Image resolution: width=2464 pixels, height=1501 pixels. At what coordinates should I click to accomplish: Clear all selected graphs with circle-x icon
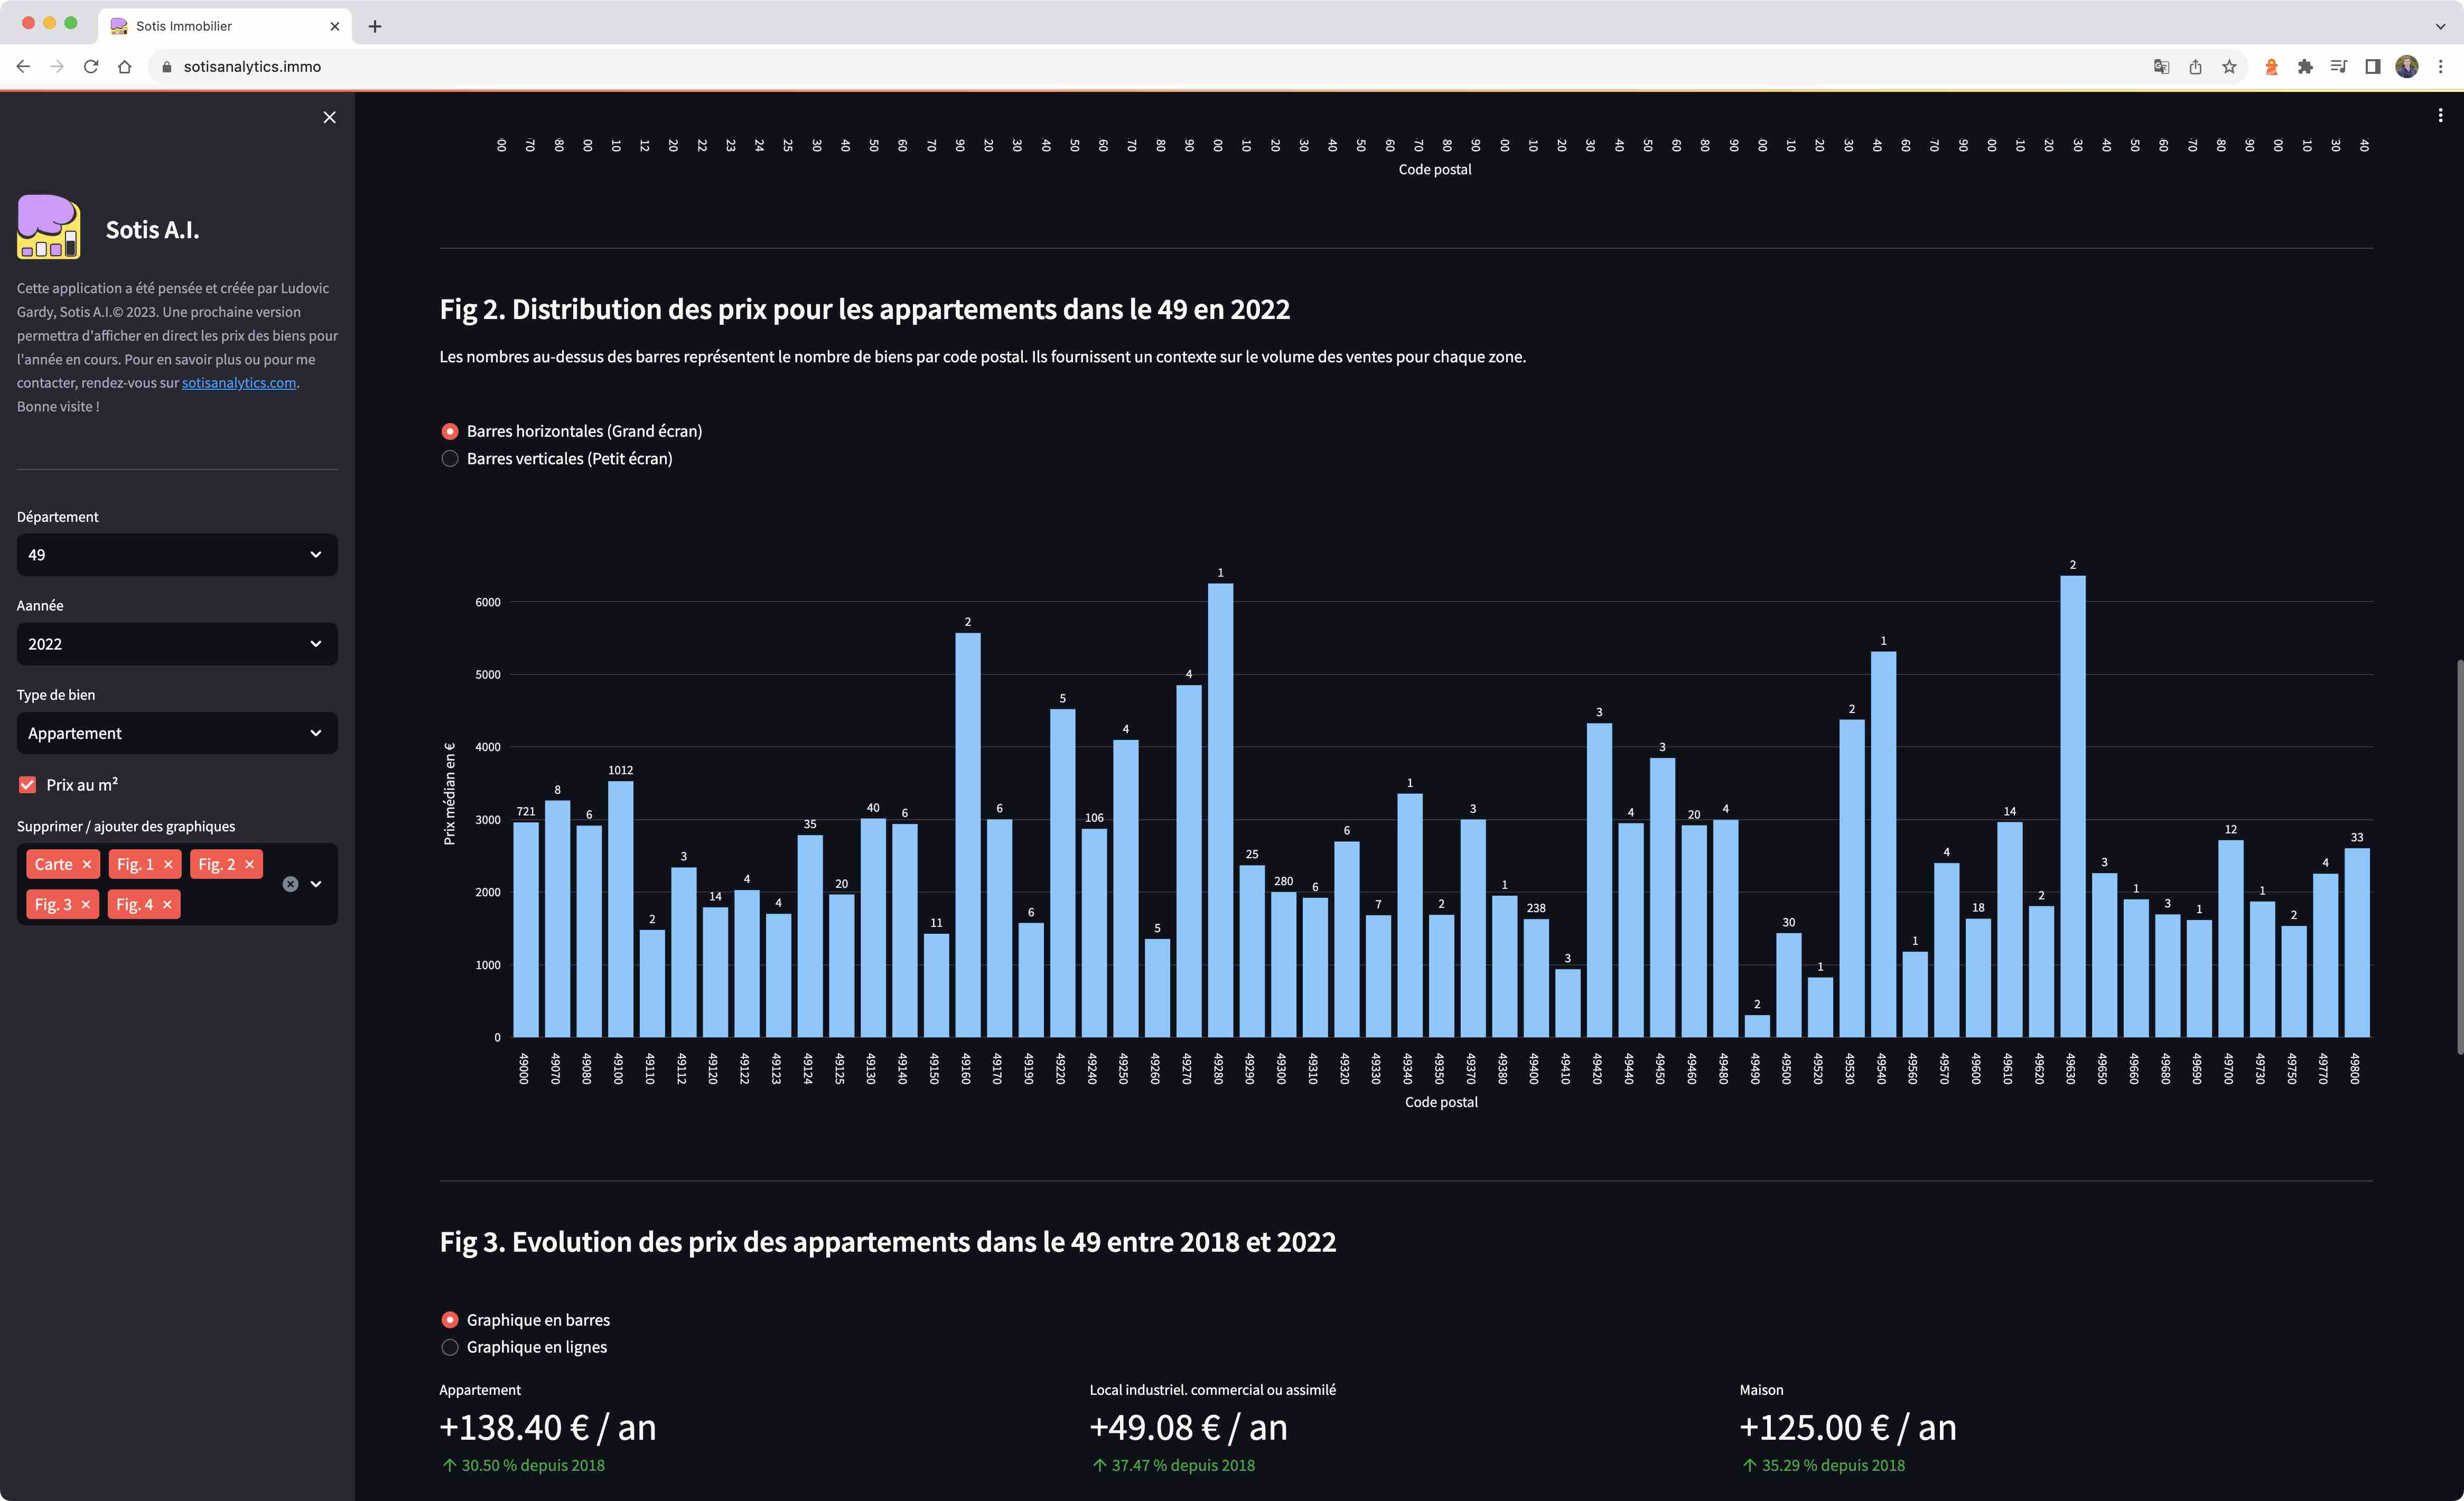290,884
